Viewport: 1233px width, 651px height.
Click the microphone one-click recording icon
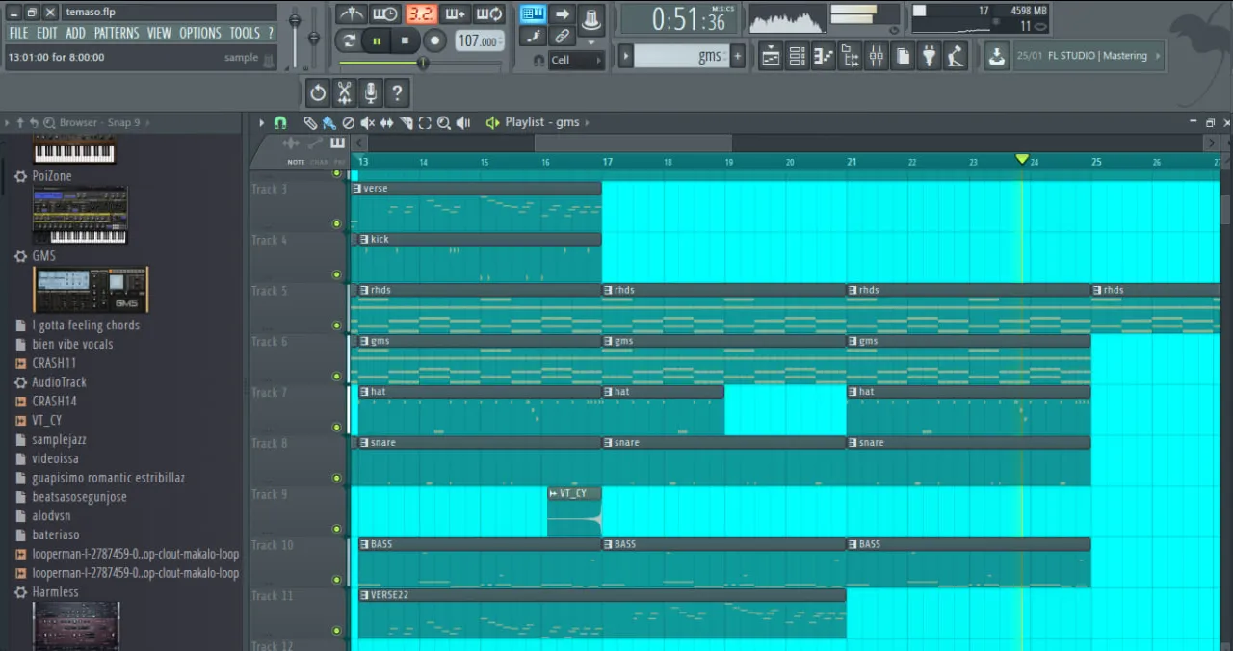pos(370,93)
